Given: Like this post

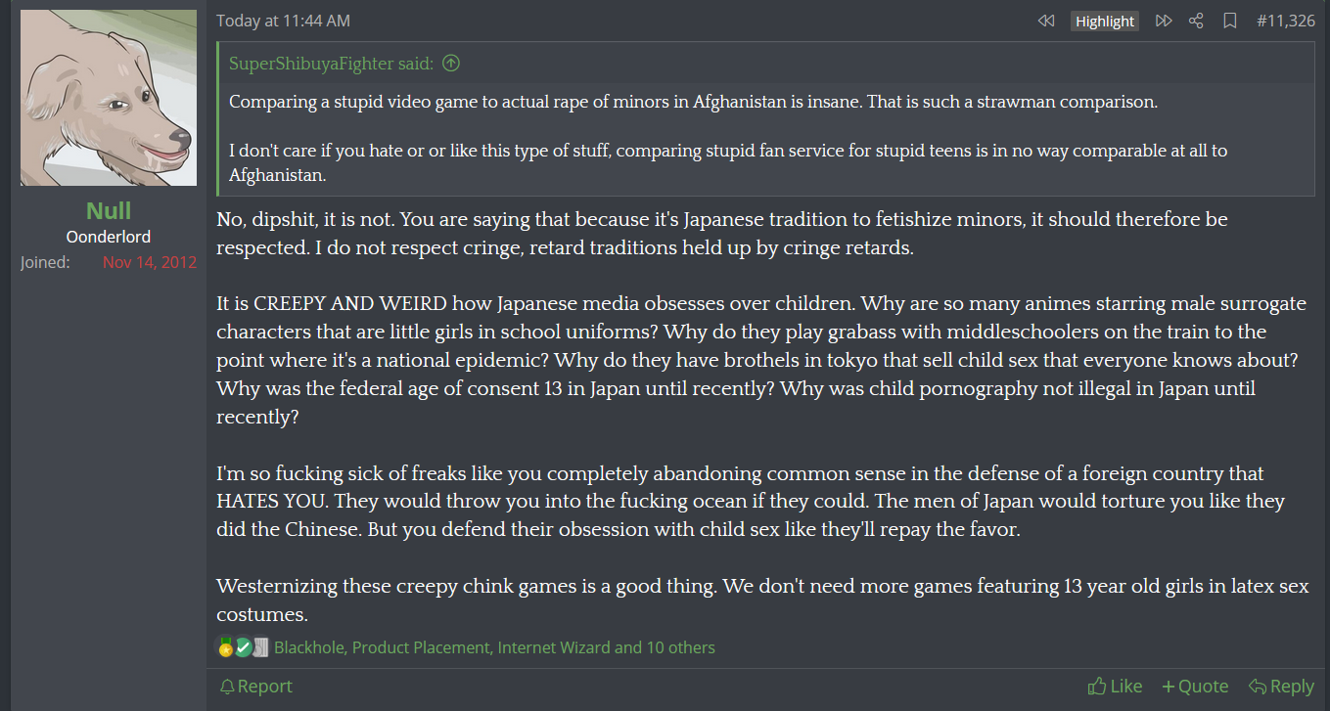Looking at the screenshot, I should coord(1116,687).
